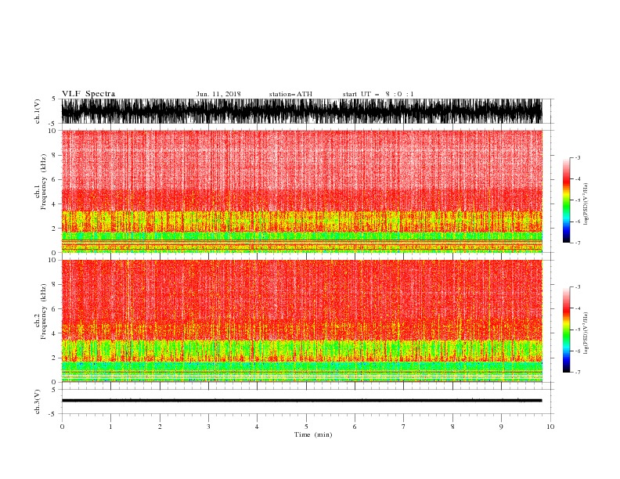
Task: Click the ch.1 color bar "log(PSD)(V²/Hz)" label
Action: click(x=586, y=204)
